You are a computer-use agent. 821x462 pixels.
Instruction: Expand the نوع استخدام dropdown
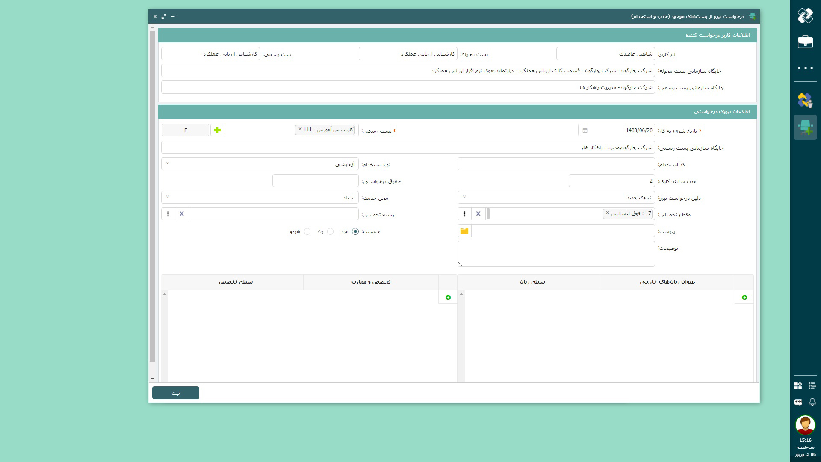tap(168, 163)
